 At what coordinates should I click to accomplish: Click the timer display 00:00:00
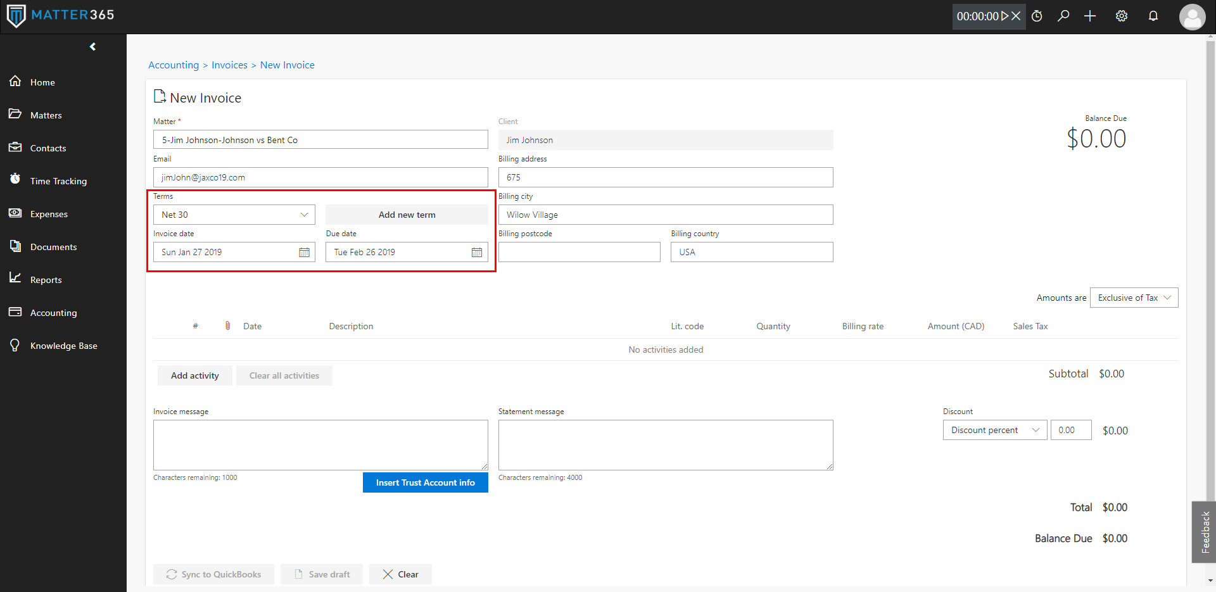[977, 16]
